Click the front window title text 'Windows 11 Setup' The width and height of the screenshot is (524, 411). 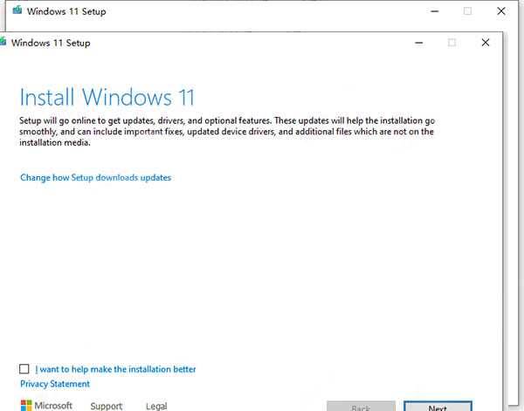coord(51,43)
